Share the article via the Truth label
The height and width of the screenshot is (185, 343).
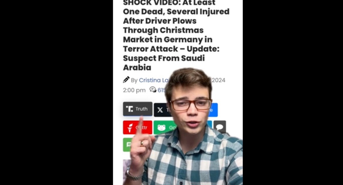click(x=142, y=109)
